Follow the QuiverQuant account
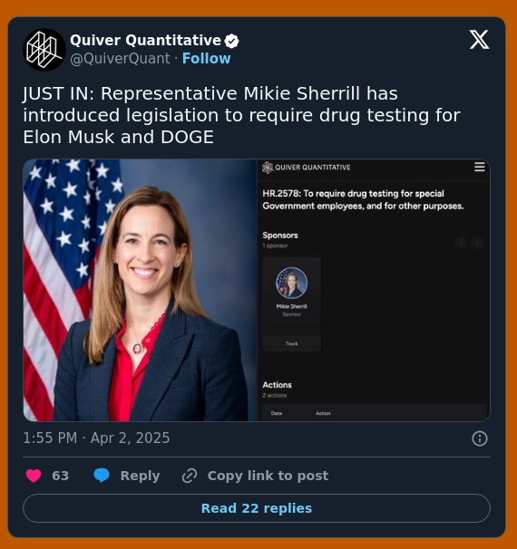Viewport: 517px width, 549px height. point(207,59)
